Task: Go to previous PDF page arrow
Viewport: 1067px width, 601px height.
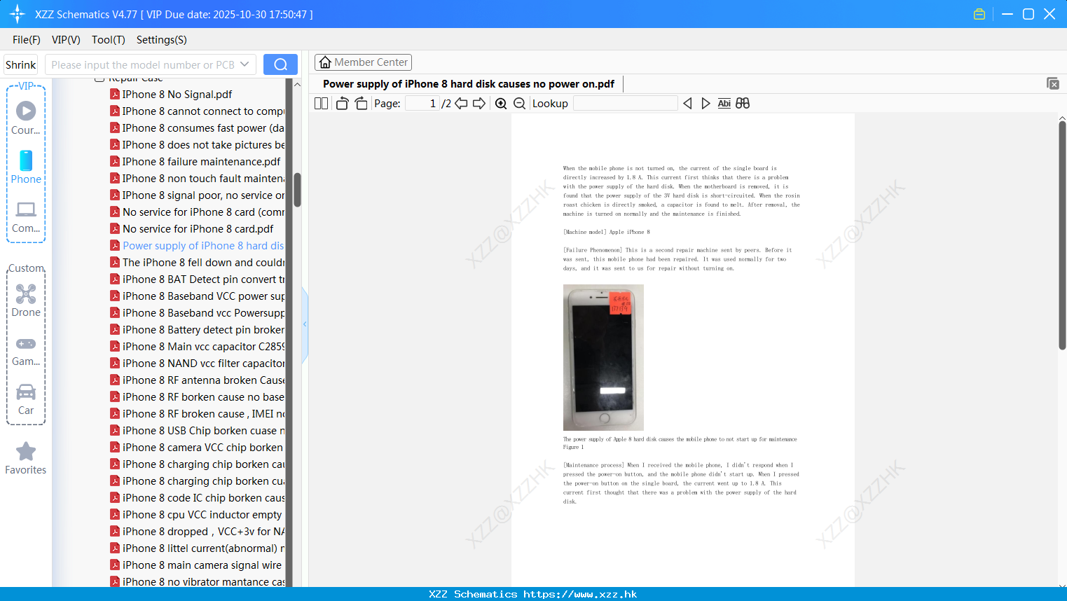Action: [x=461, y=103]
